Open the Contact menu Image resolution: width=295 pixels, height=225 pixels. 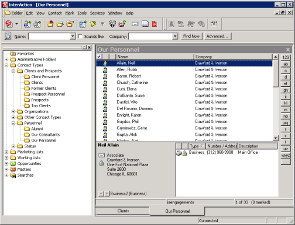click(x=54, y=13)
